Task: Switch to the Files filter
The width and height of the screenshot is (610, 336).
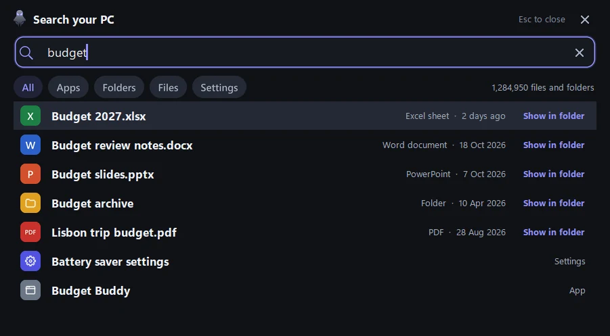Action: pos(168,87)
